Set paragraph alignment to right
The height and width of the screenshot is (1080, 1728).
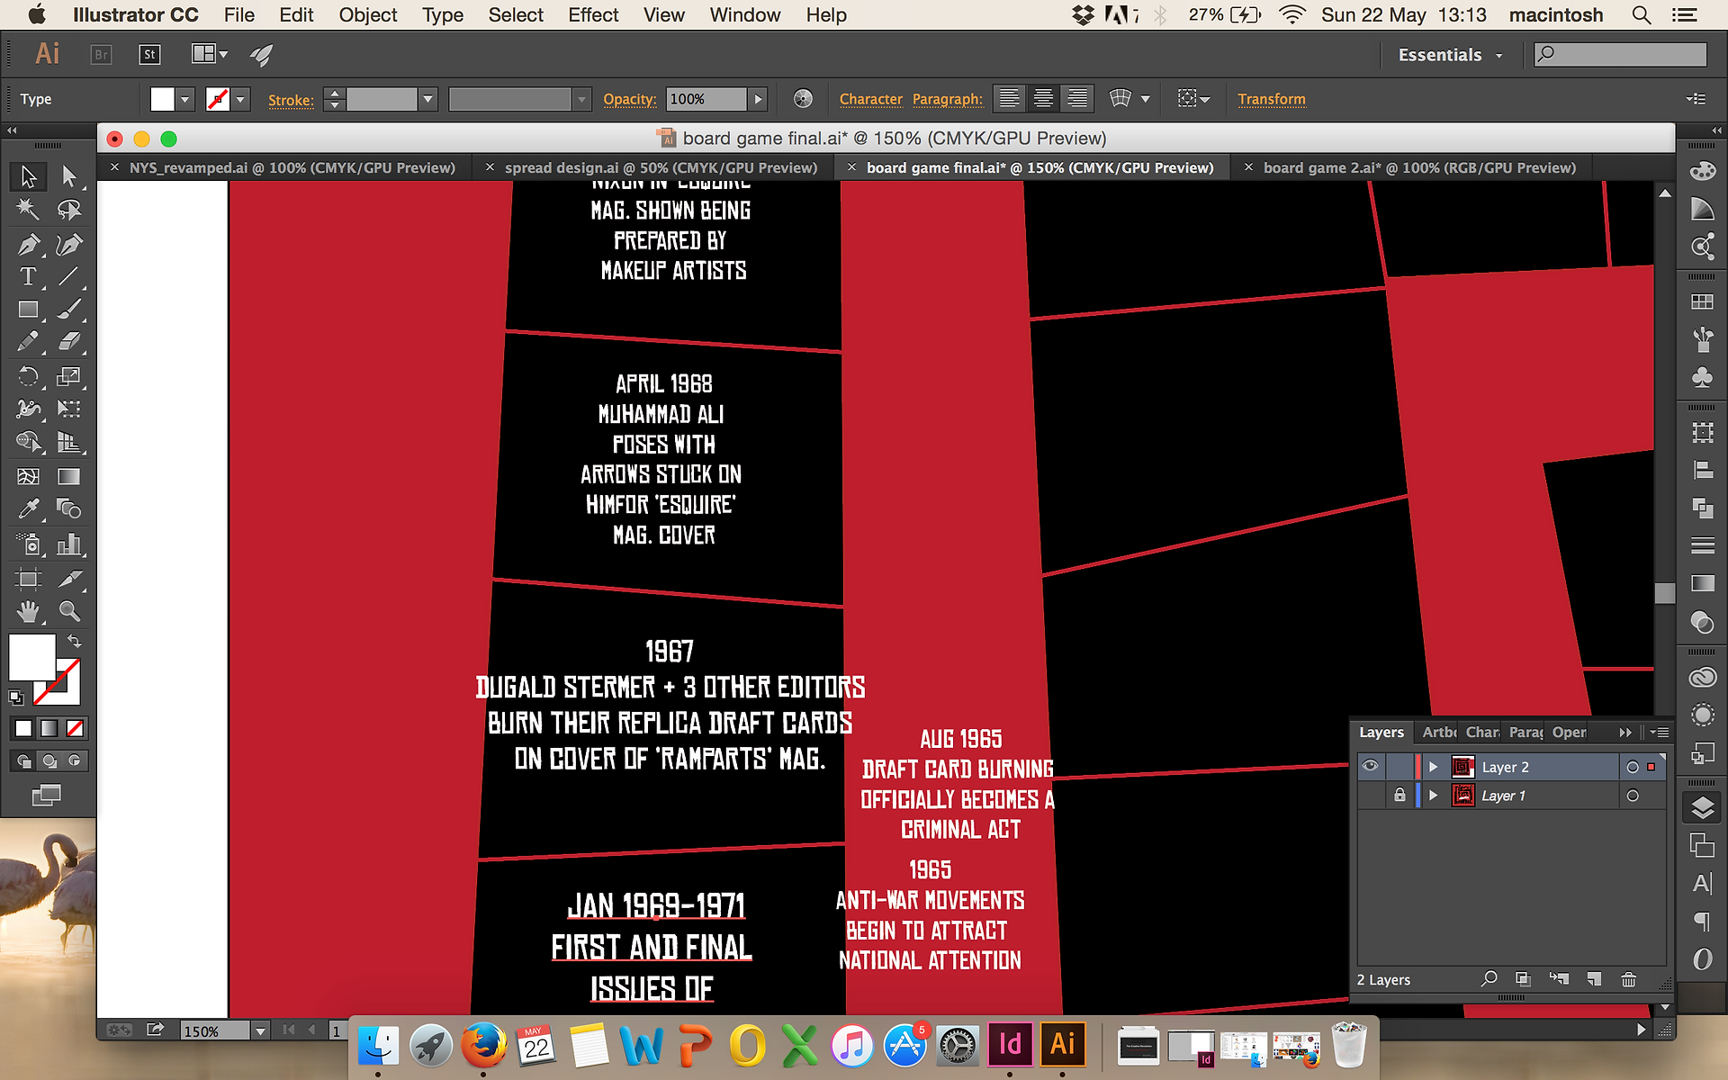pyautogui.click(x=1078, y=99)
